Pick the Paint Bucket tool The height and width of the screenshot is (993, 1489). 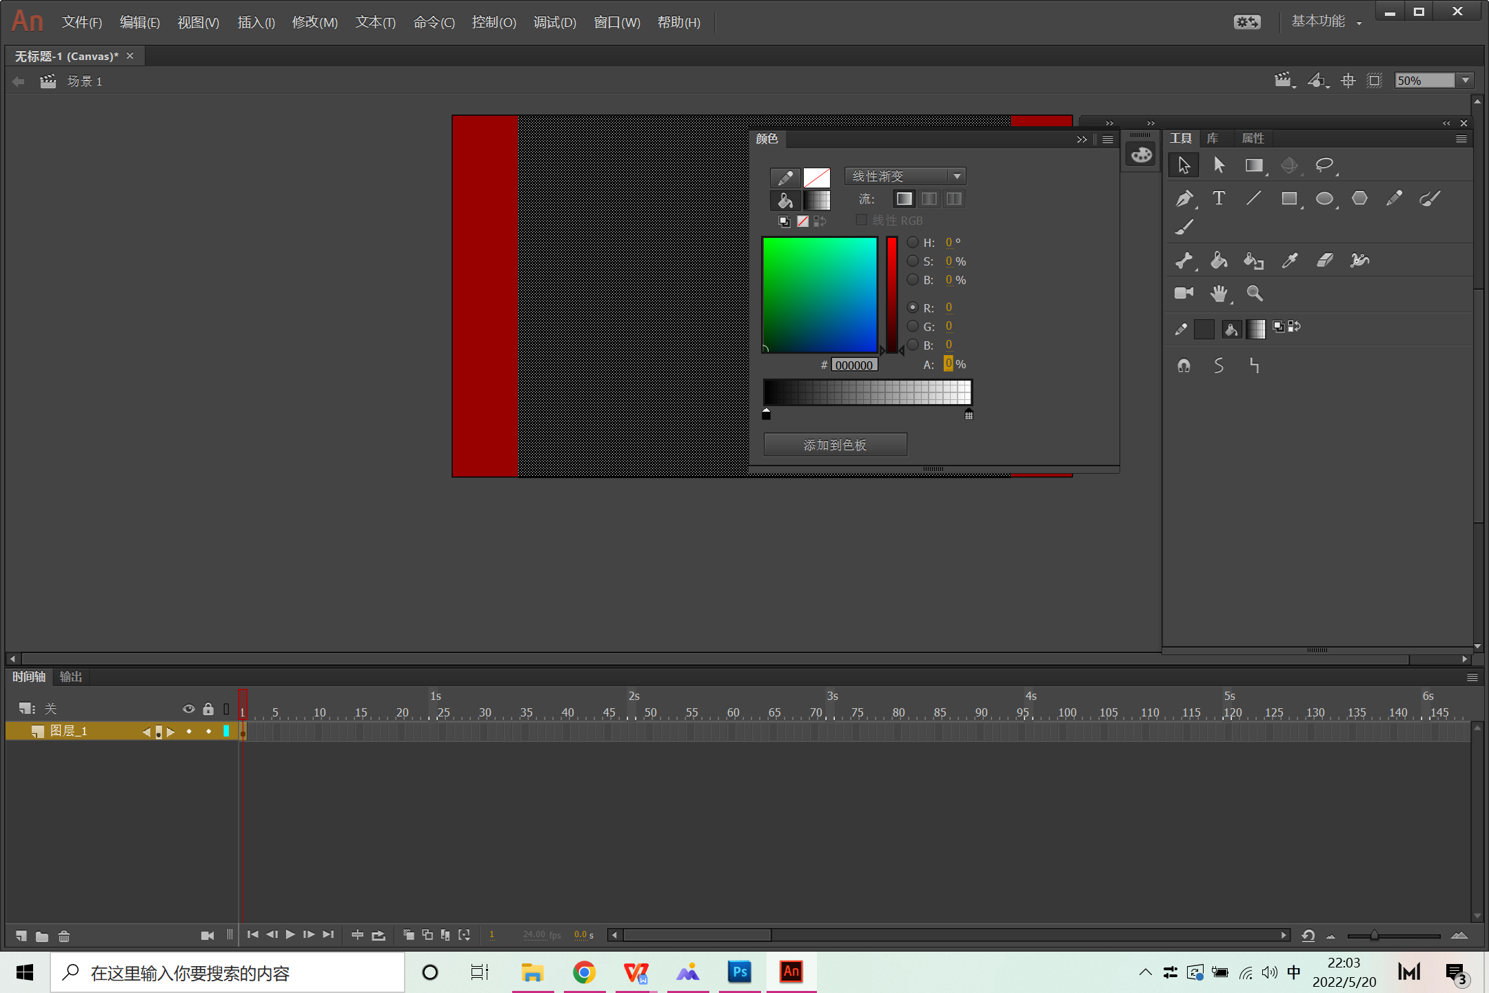click(x=1219, y=260)
